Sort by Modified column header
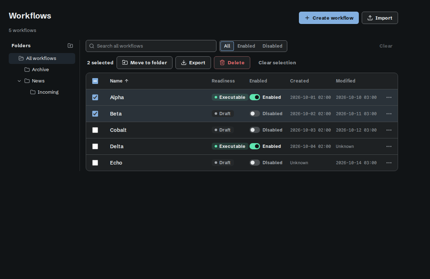Screen dimensions: 430x279 (345, 81)
